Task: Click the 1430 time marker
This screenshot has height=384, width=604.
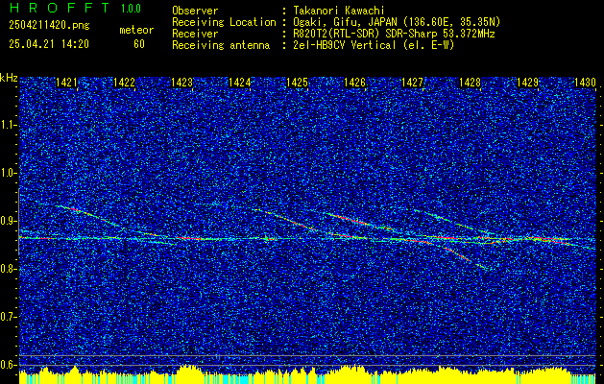Action: point(585,82)
